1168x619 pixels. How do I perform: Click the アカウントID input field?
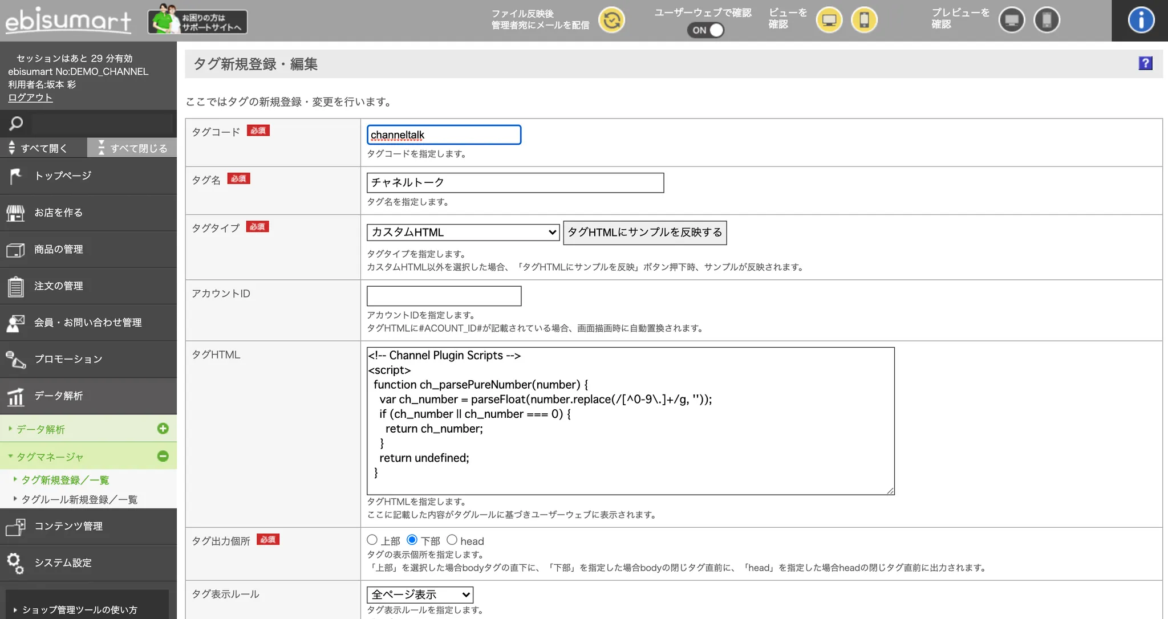[x=444, y=296]
